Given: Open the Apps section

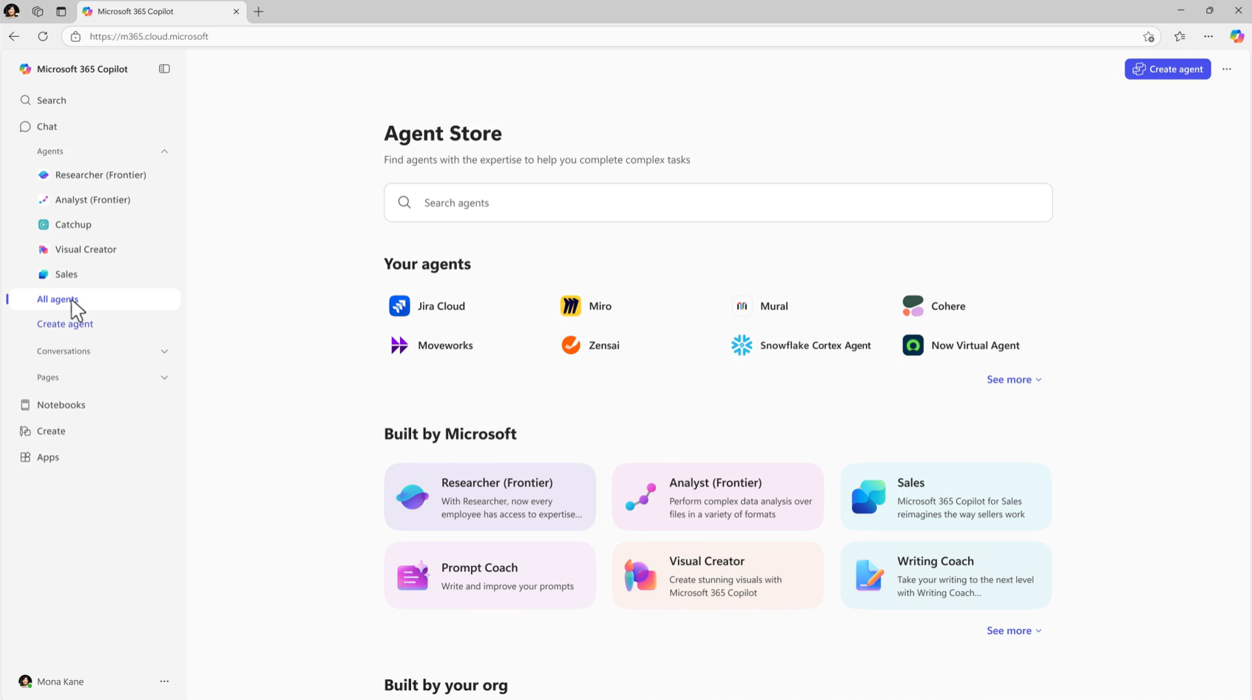Looking at the screenshot, I should (x=25, y=457).
